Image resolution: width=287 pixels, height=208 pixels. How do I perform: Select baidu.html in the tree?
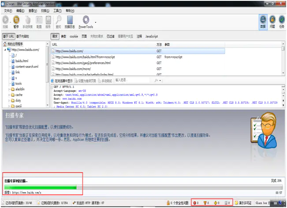(x=22, y=61)
